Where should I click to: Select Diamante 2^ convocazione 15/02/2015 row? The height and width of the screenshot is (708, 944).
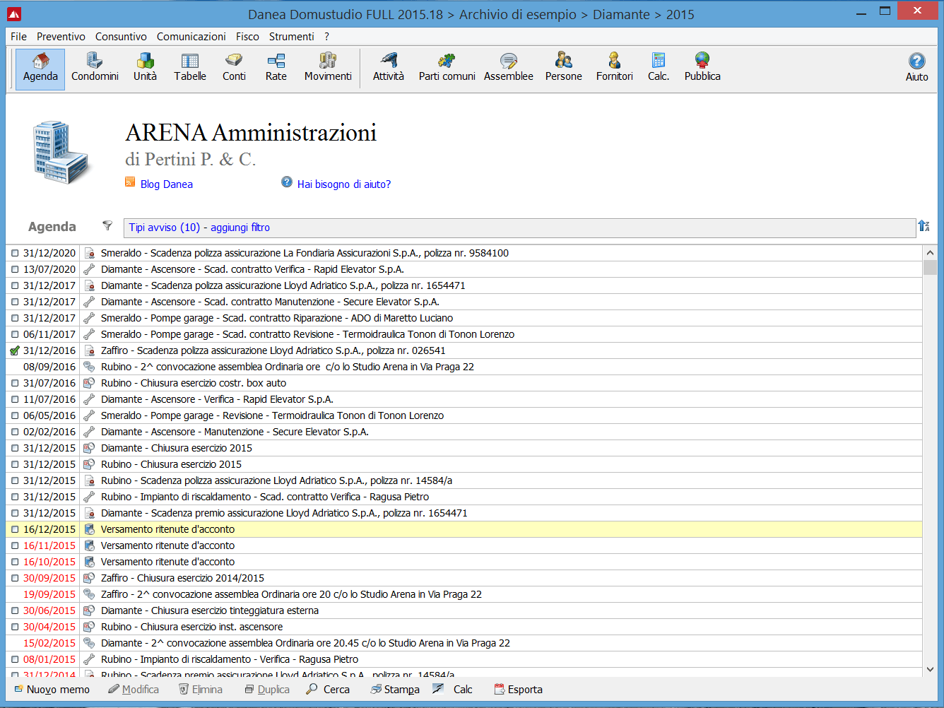click(464, 643)
